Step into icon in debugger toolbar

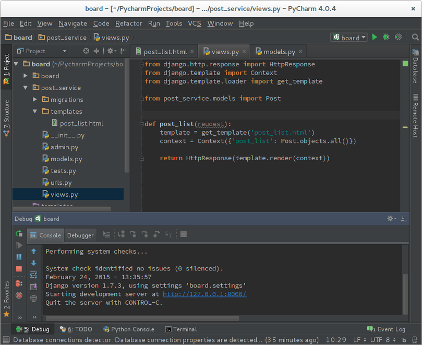(133, 234)
